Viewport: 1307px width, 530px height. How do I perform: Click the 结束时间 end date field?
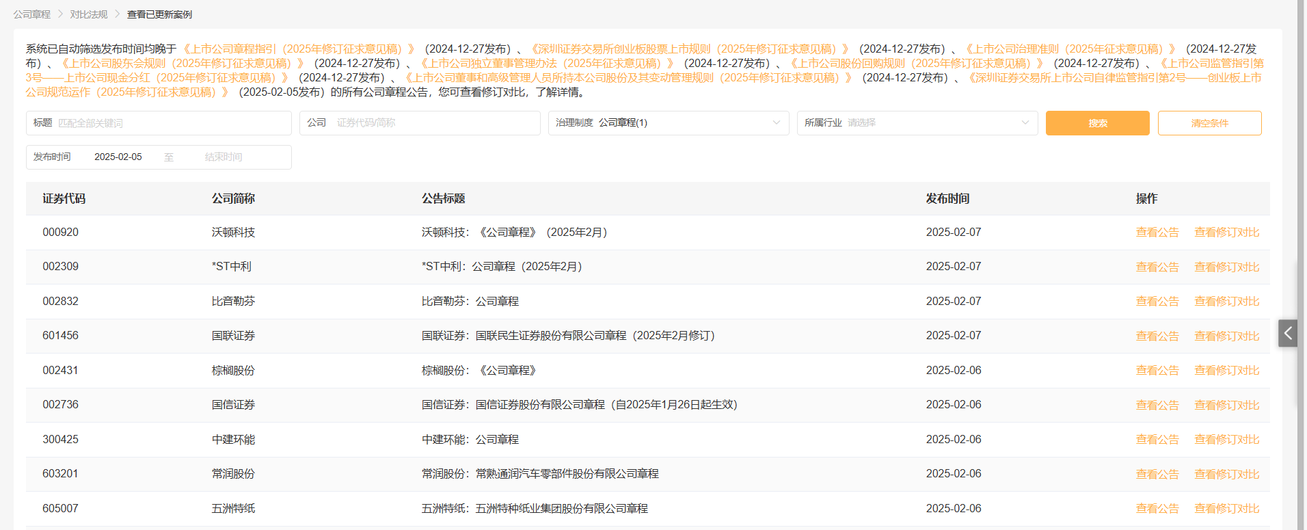[224, 157]
